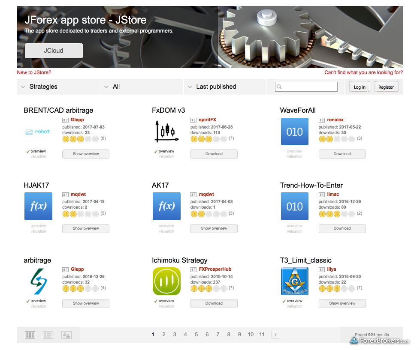Image resolution: width=420 pixels, height=350 pixels.
Task: Click the WaveForAll coin rating
Action: pos(337,139)
